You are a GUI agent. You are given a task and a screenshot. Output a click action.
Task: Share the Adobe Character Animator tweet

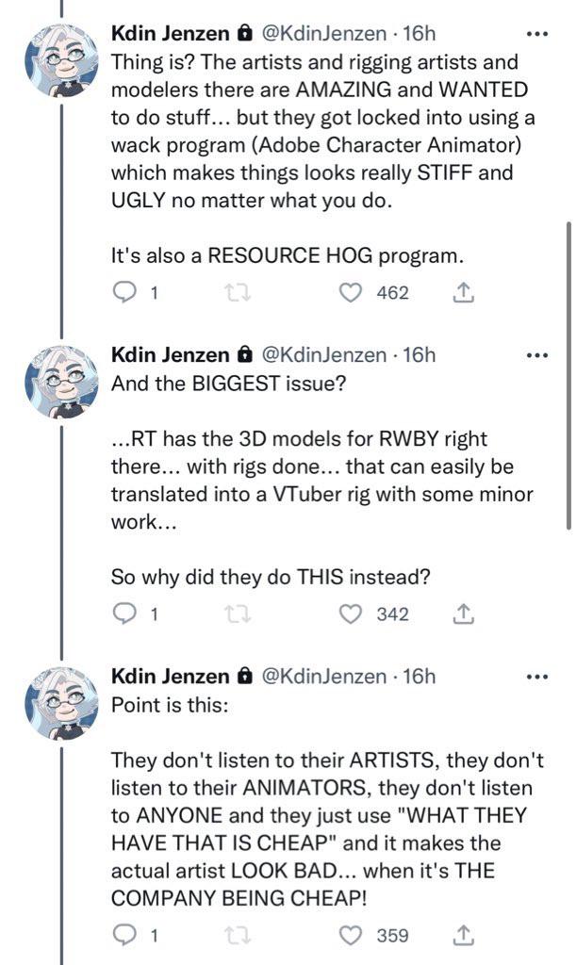(x=463, y=293)
